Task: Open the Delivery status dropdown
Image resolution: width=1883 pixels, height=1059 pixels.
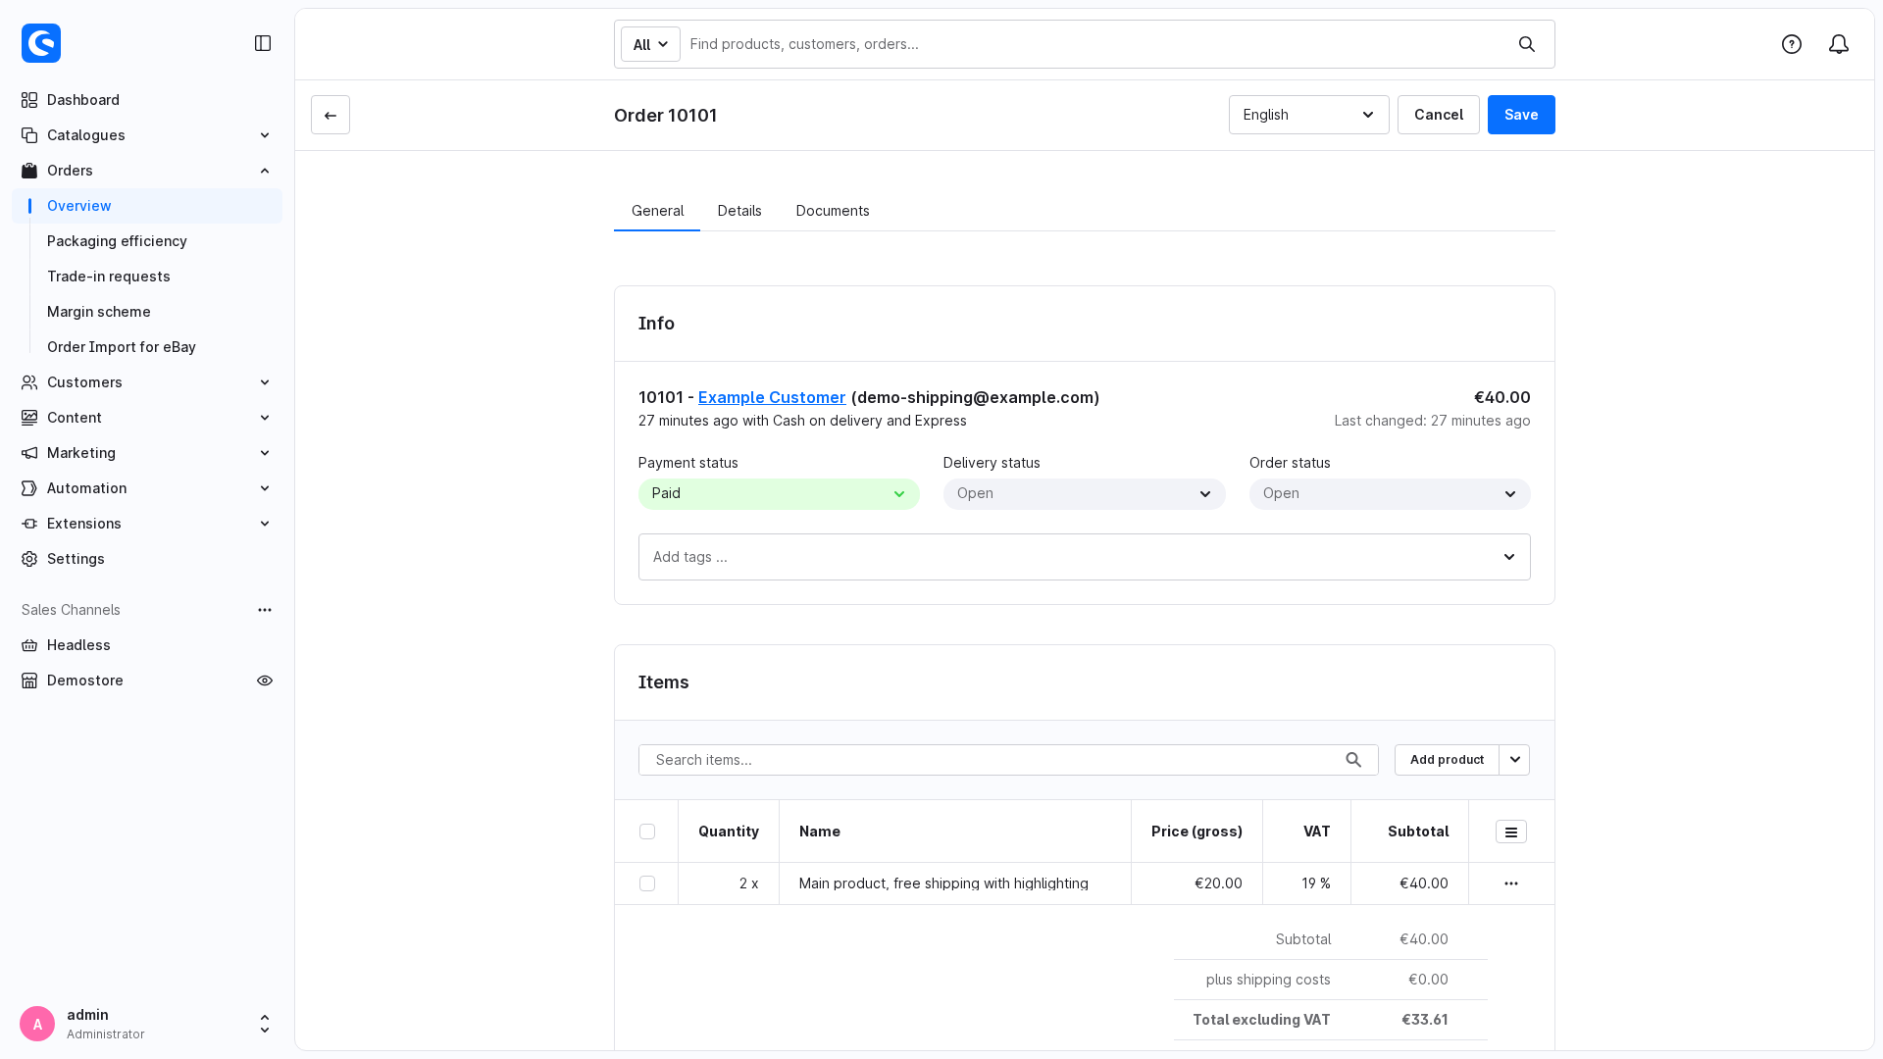Action: [x=1085, y=493]
